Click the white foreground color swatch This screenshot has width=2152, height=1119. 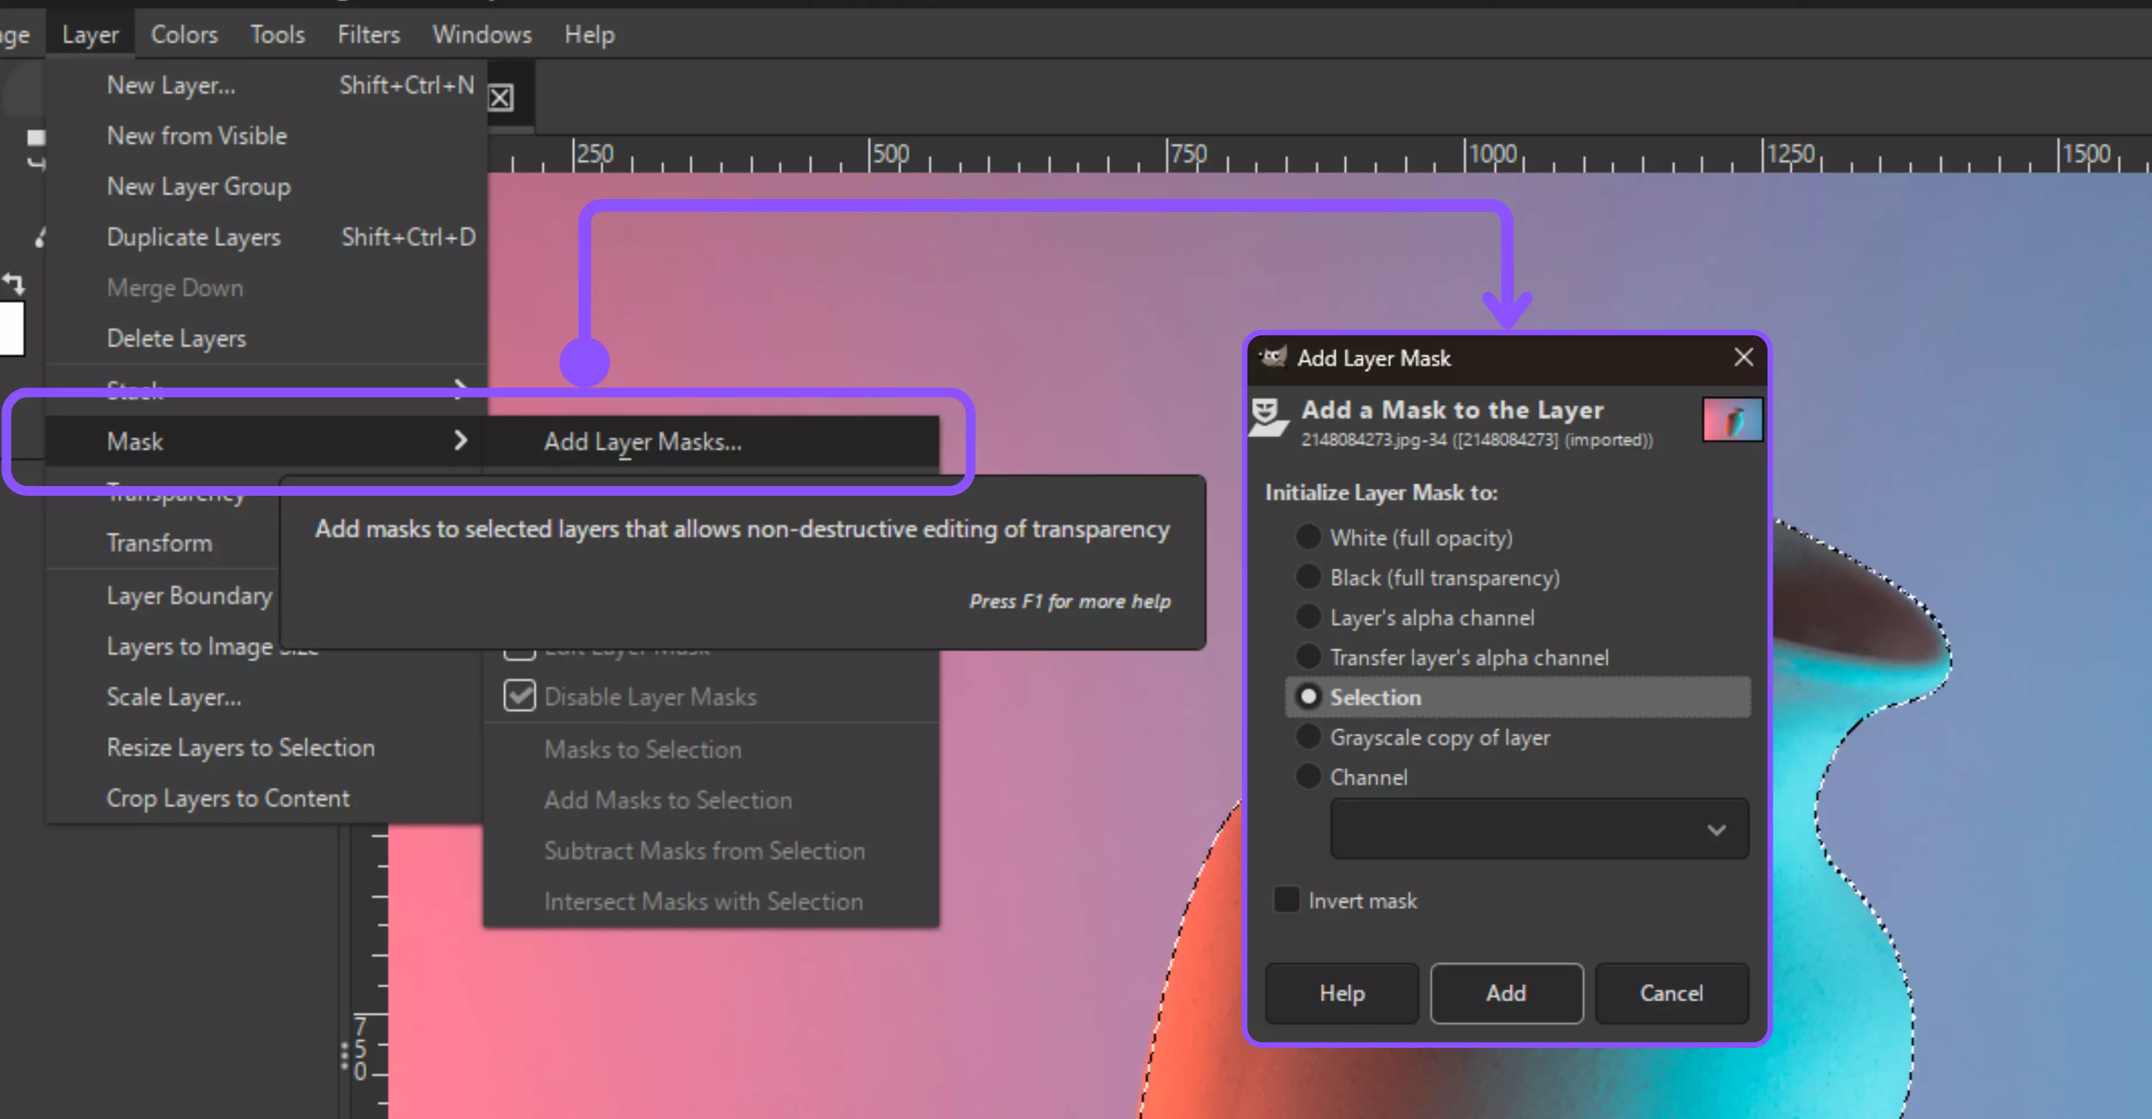pyautogui.click(x=11, y=328)
